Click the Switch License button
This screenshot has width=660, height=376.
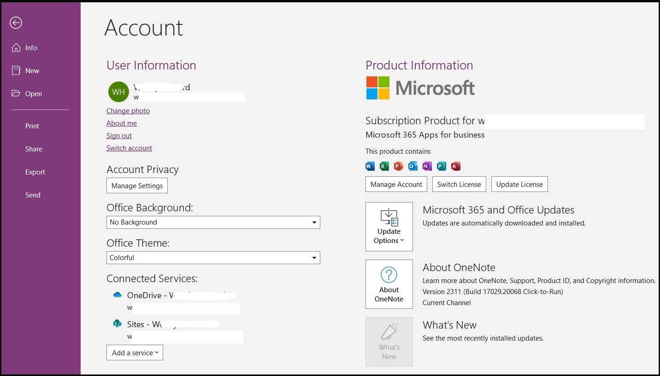[x=459, y=184]
